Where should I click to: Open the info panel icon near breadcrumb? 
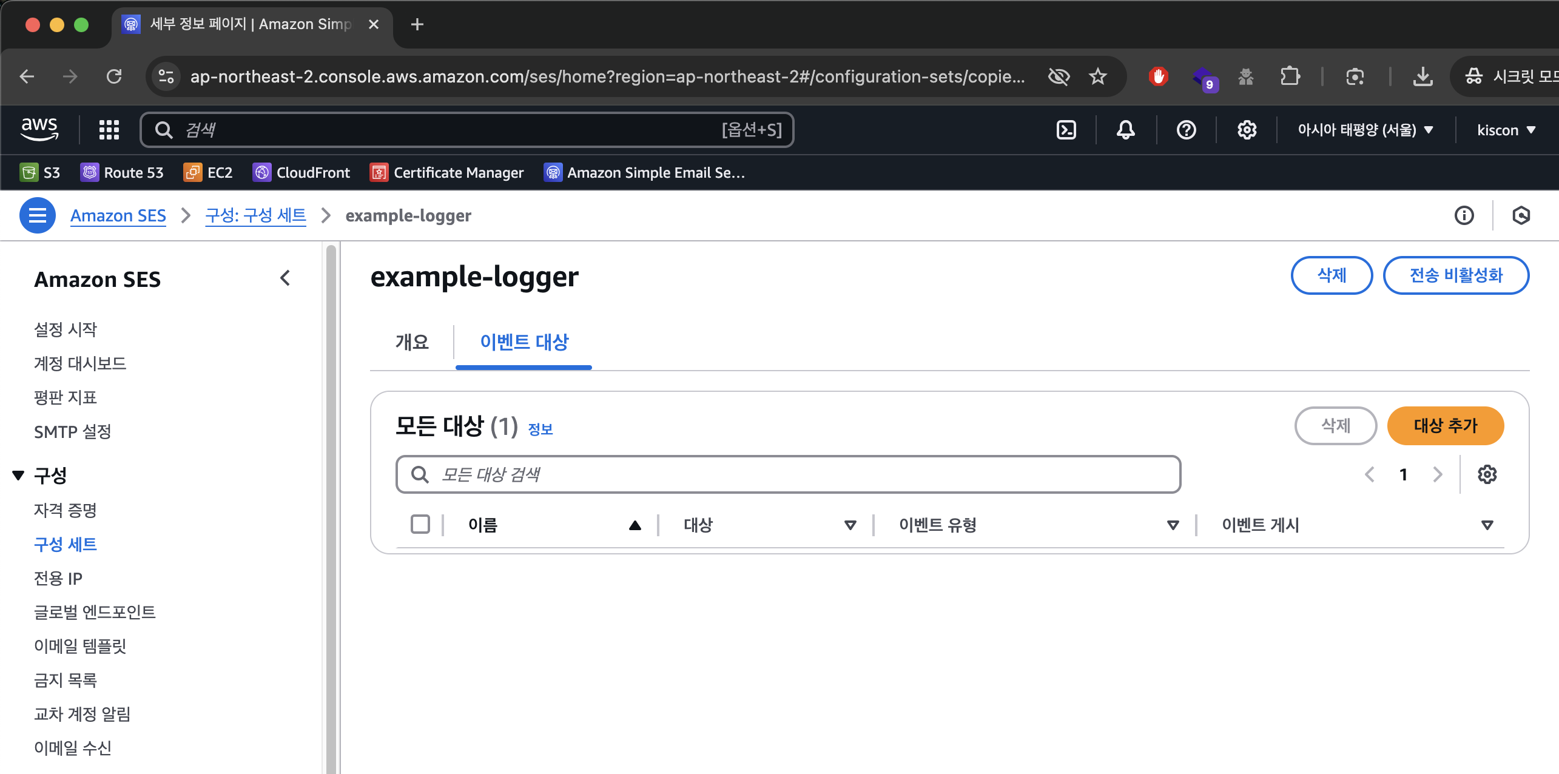[1464, 215]
